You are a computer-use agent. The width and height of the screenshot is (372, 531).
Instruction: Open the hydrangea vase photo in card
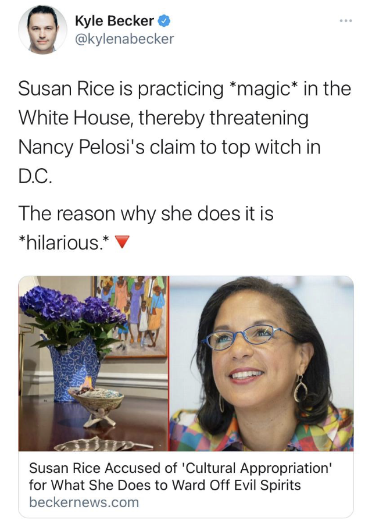click(x=93, y=363)
